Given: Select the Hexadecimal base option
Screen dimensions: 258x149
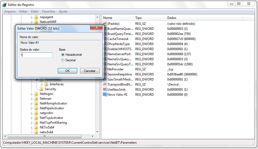Looking at the screenshot, I should point(63,55).
